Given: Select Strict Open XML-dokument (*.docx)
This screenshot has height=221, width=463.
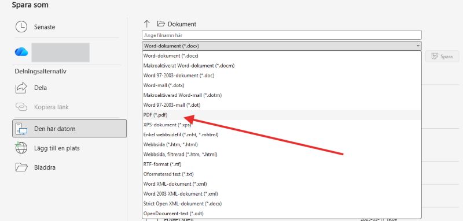Looking at the screenshot, I should click(282, 204).
